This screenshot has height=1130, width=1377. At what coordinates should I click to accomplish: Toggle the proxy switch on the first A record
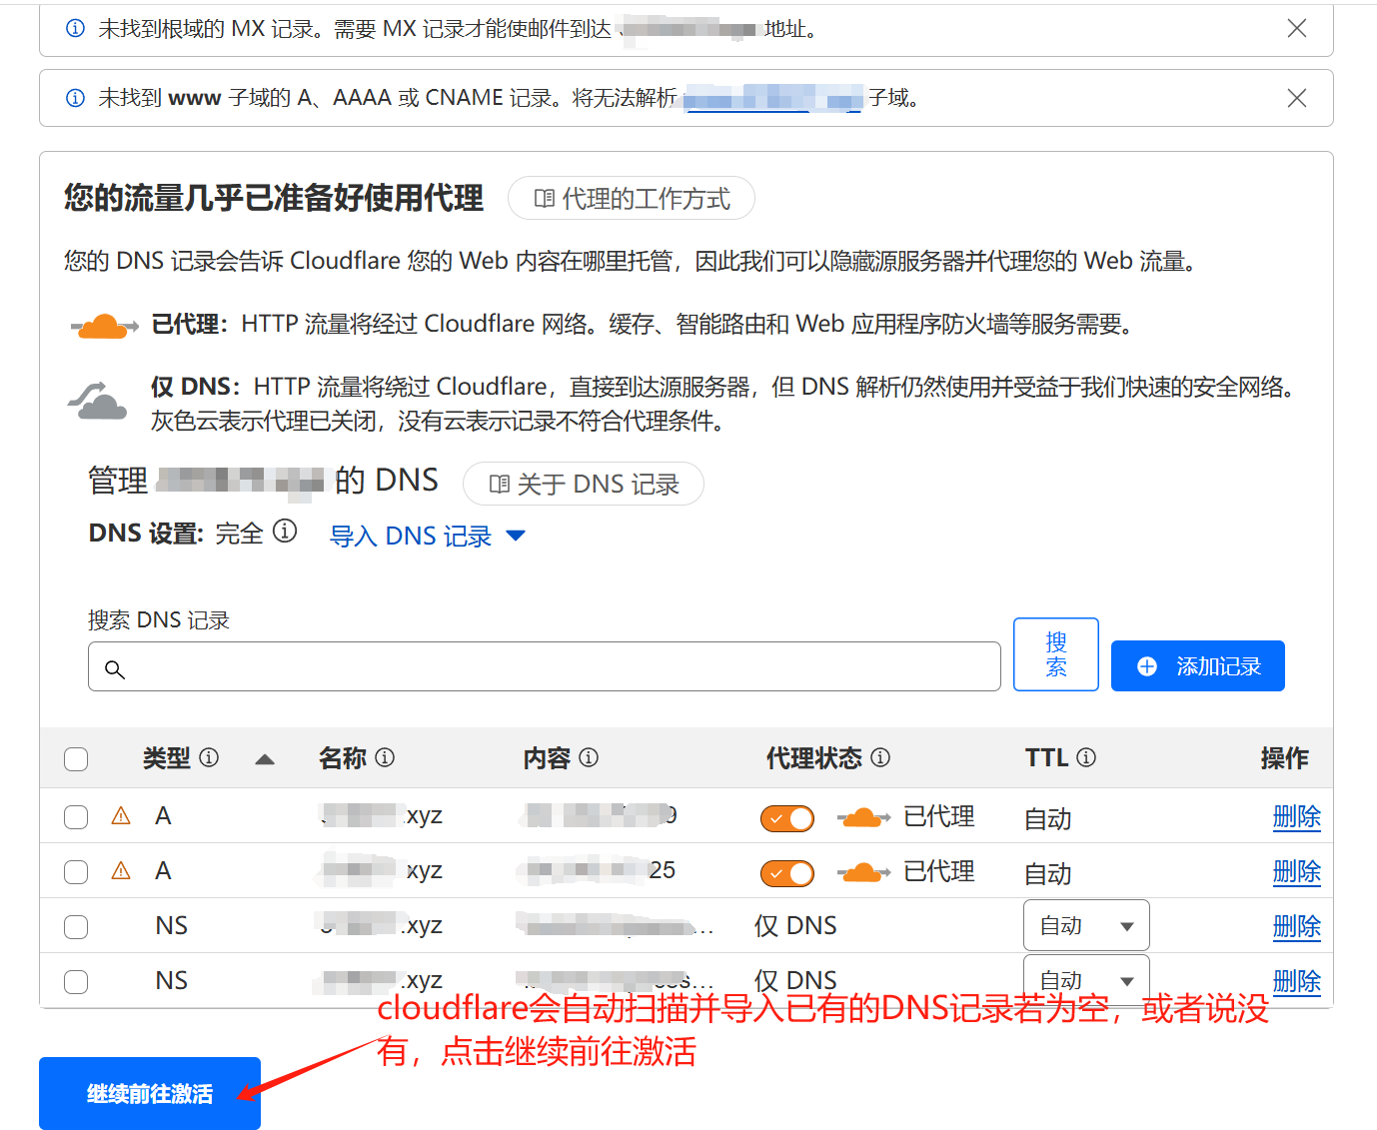click(x=787, y=819)
